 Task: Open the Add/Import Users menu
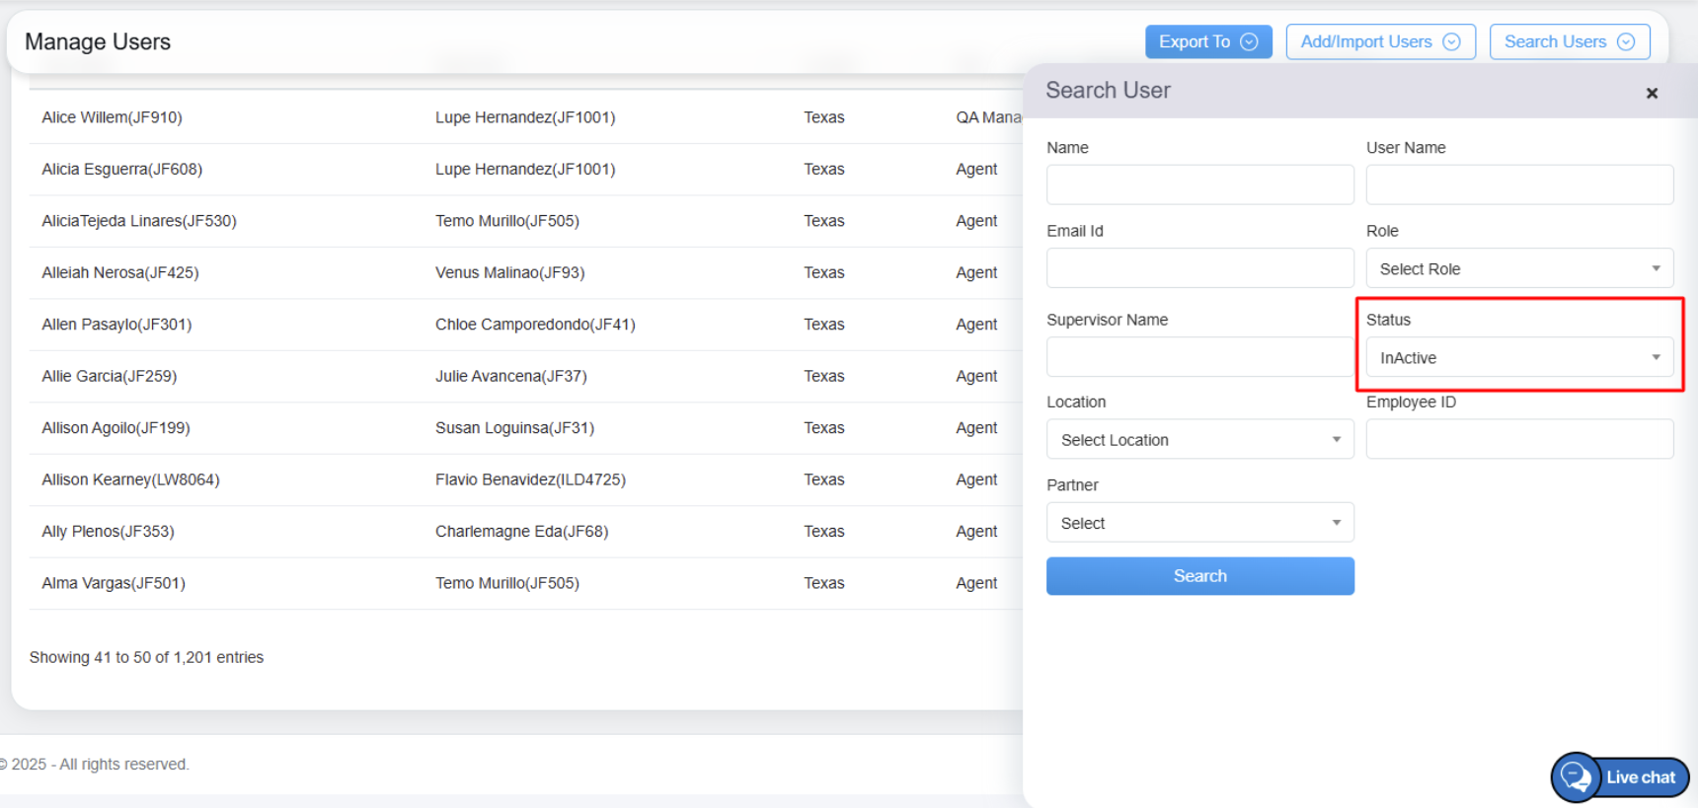pos(1379,41)
